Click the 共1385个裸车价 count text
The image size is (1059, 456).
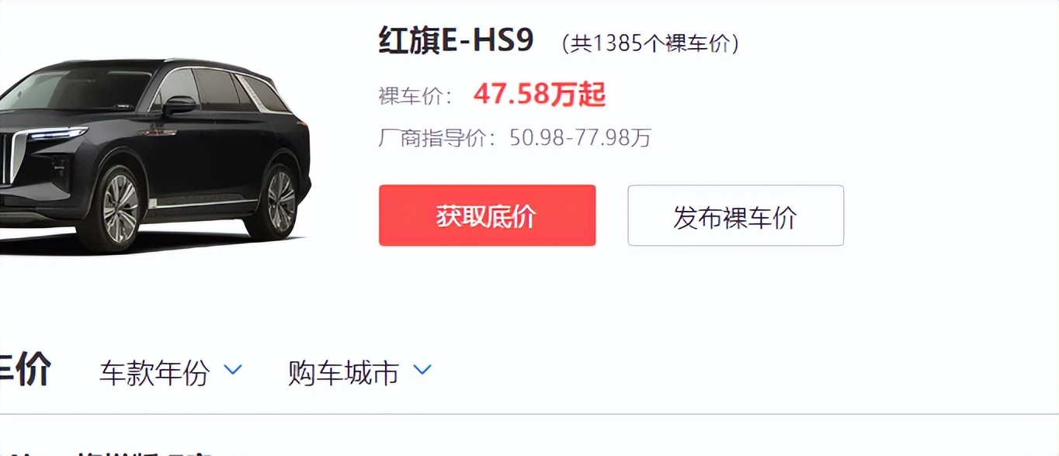pyautogui.click(x=650, y=43)
